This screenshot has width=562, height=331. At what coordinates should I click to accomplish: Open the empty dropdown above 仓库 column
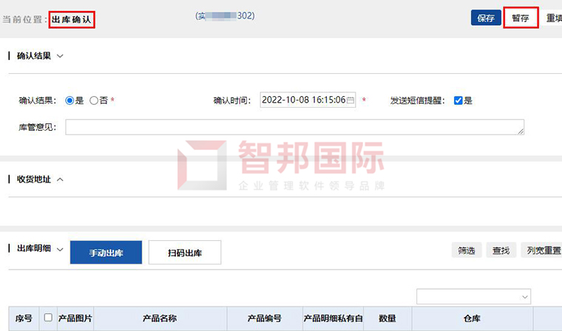pyautogui.click(x=473, y=296)
